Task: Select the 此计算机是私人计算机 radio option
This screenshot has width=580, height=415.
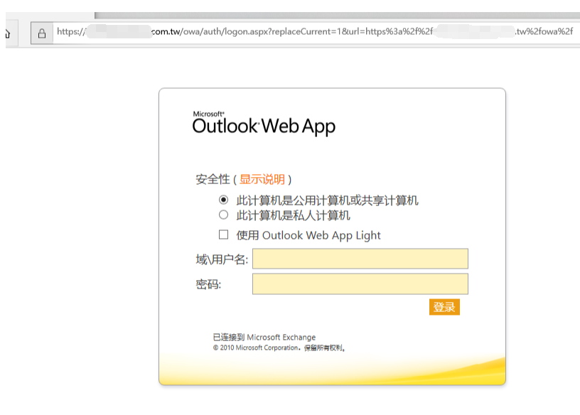Action: pos(223,215)
